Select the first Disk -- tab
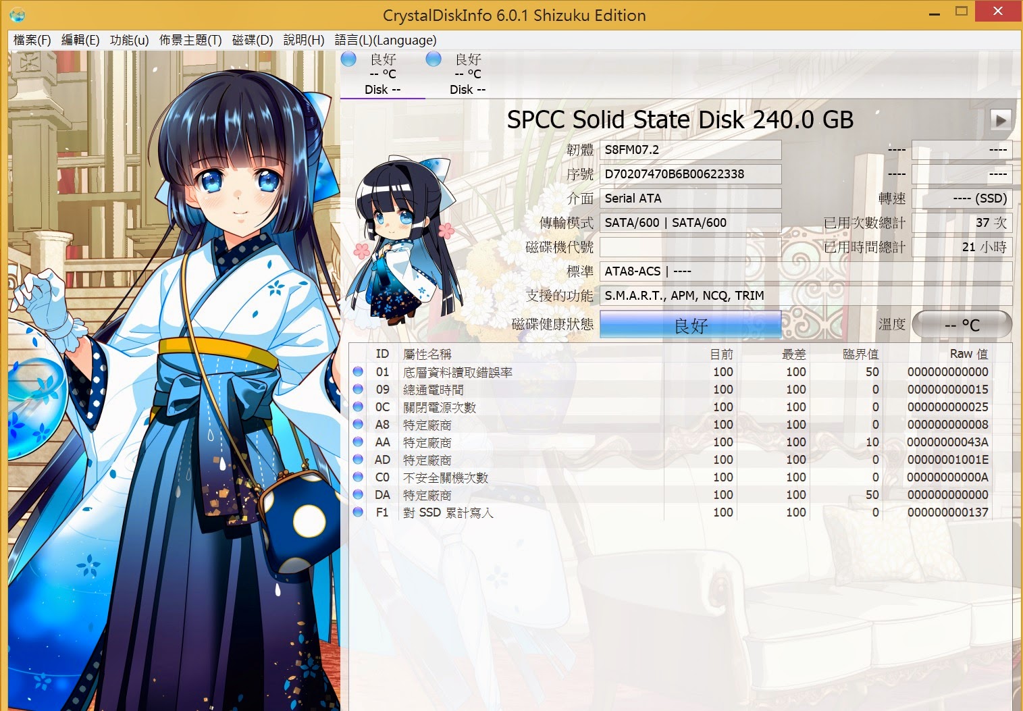Viewport: 1023px width, 711px height. pyautogui.click(x=383, y=74)
